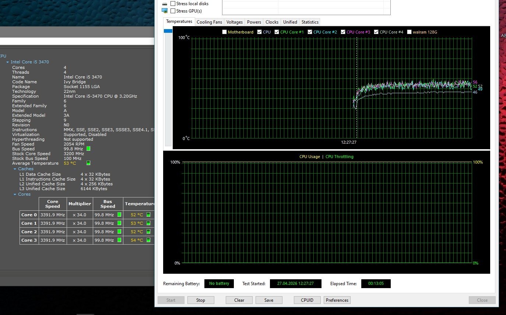Click Core 3 temperature graph icon
Image resolution: width=506 pixels, height=315 pixels.
(148, 240)
